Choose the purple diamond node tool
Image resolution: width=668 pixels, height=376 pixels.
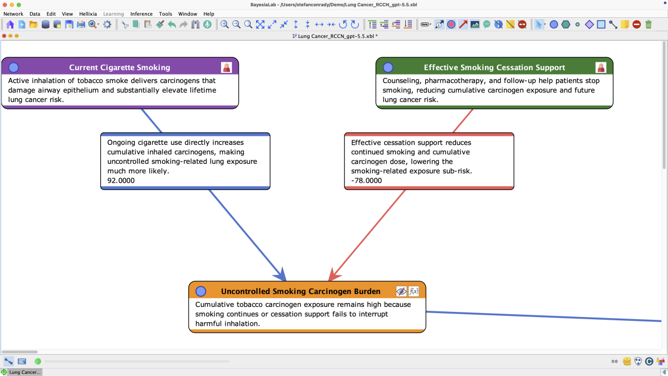(590, 25)
